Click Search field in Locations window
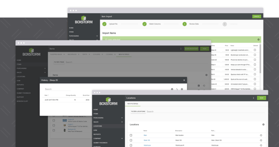The image size is (279, 147). point(206,112)
